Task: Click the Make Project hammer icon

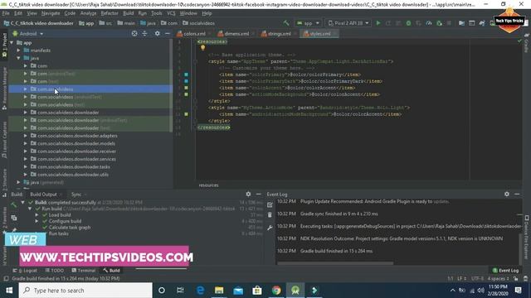Action: 286,23
